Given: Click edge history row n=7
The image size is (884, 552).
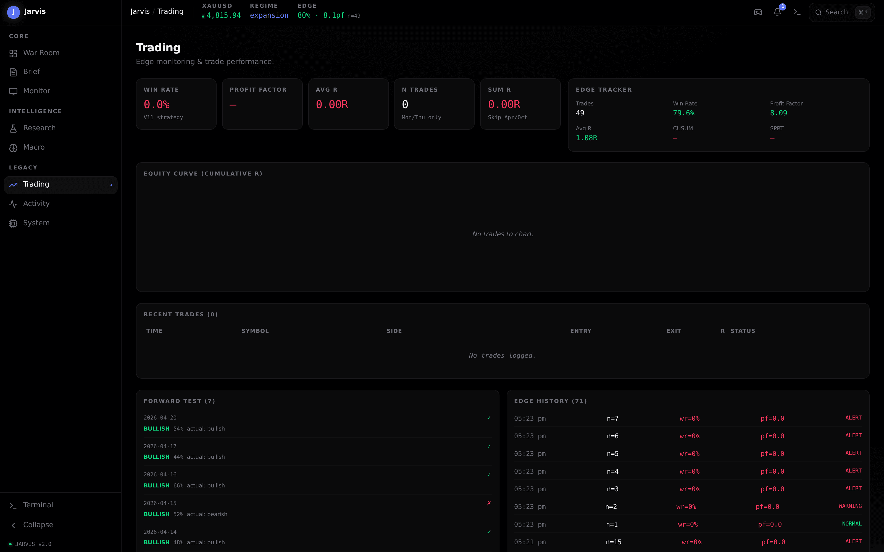Looking at the screenshot, I should click(x=688, y=418).
